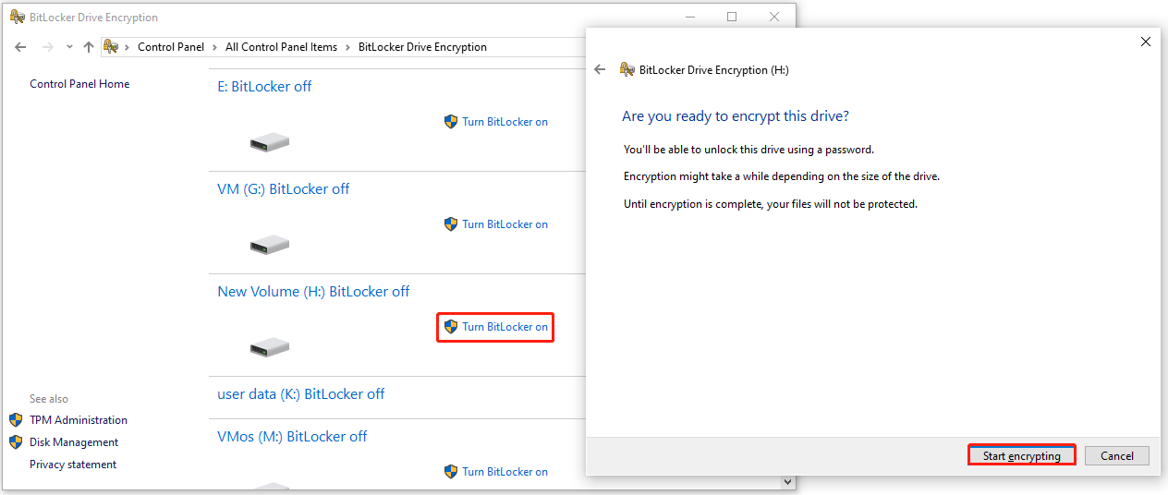Click text 'Until encryption is complete' line
This screenshot has height=495, width=1168.
[x=771, y=204]
